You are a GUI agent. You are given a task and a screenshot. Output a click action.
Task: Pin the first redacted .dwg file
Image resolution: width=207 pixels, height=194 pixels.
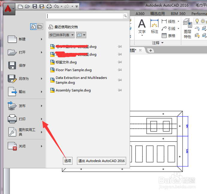[120, 47]
